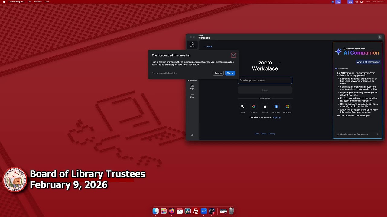Open the More menu in the Zoom sidebar
387x217 pixels.
(192, 95)
